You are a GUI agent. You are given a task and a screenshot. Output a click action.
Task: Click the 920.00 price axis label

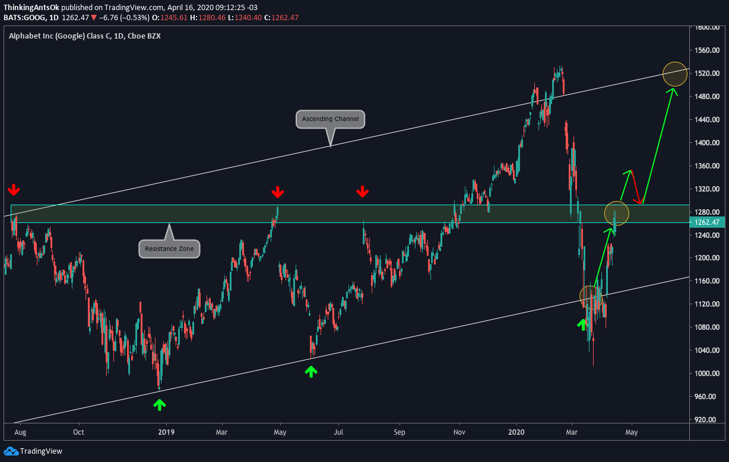706,420
